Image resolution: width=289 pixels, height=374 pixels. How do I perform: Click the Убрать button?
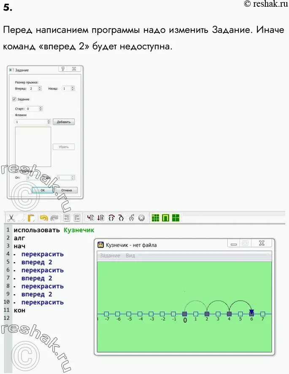pos(64,147)
